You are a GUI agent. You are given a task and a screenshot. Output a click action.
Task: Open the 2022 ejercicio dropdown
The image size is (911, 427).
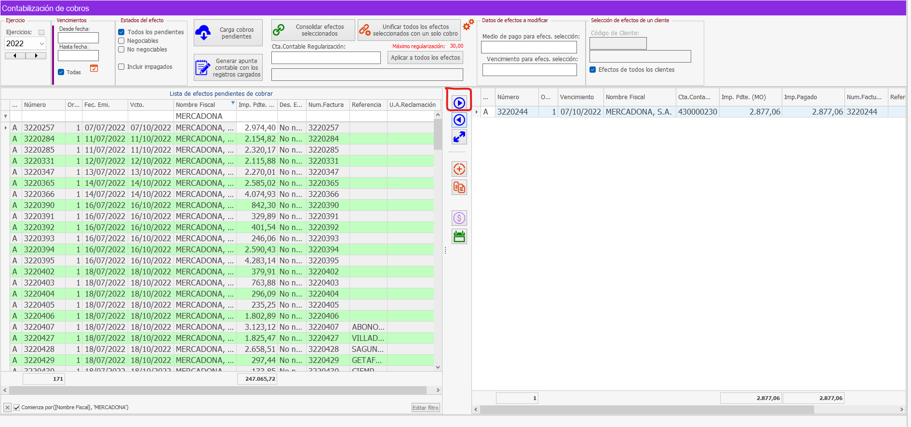point(42,44)
